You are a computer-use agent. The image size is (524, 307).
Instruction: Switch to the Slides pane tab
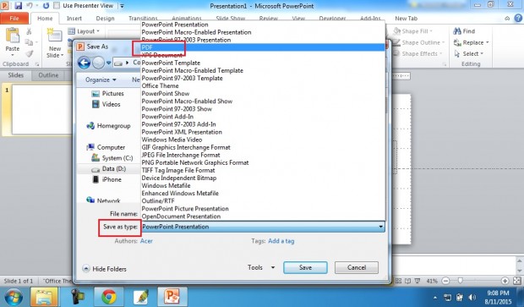click(x=16, y=75)
